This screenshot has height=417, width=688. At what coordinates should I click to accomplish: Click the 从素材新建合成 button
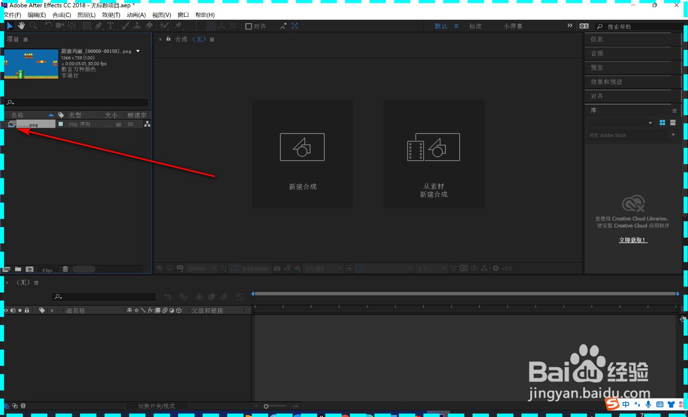click(x=434, y=154)
